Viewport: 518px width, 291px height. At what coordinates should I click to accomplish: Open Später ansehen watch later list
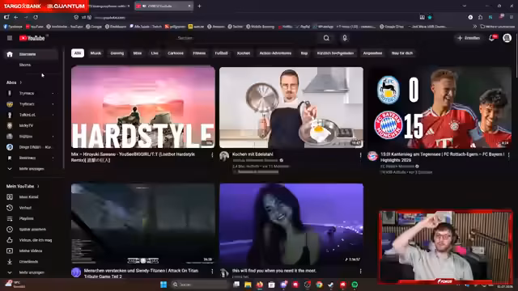(x=32, y=230)
